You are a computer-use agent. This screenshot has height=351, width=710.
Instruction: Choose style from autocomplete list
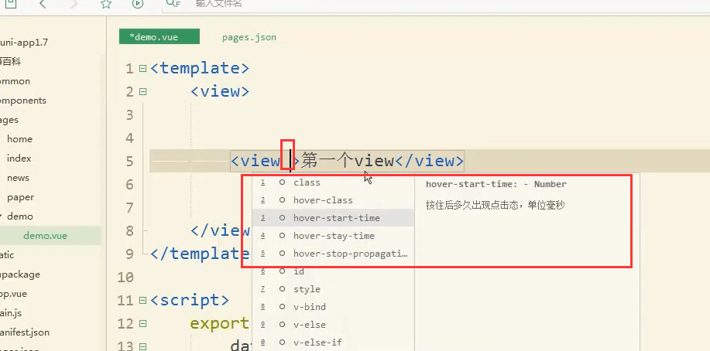333,289
